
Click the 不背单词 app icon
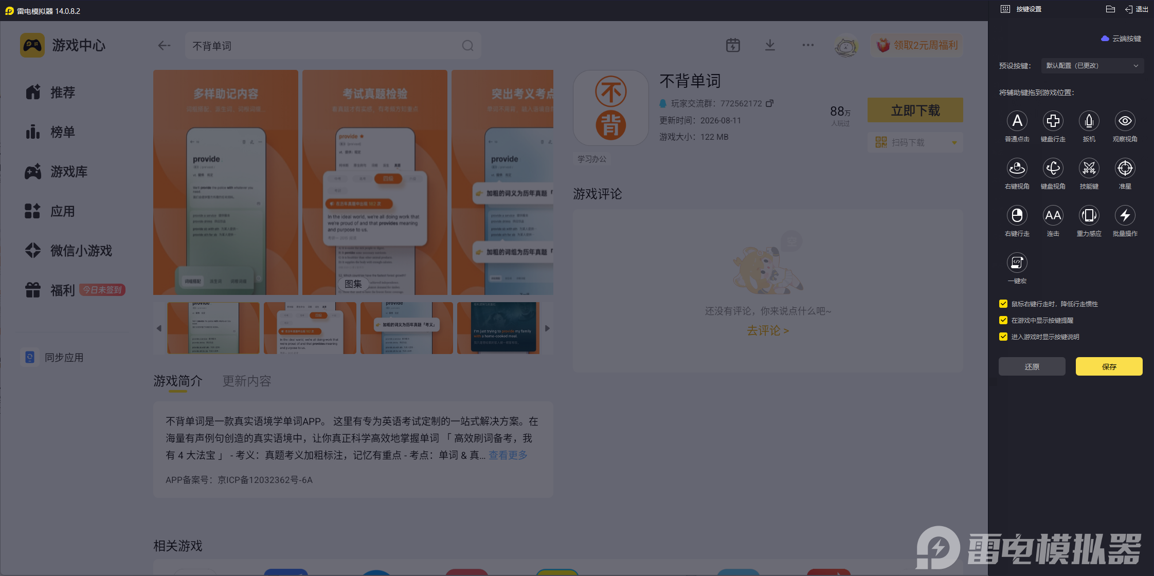611,108
